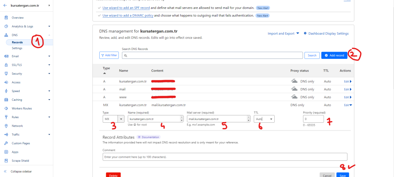The height and width of the screenshot is (177, 394).
Task: Click into the Search DNS Records field
Action: [212, 55]
